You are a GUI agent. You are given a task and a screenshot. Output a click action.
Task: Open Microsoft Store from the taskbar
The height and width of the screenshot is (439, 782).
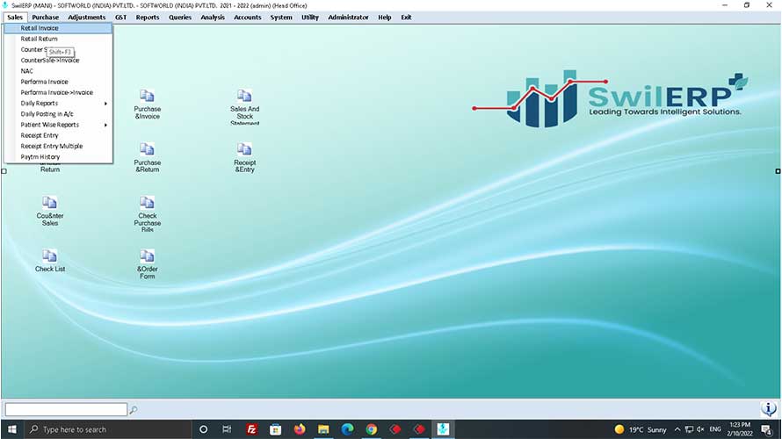[275, 429]
